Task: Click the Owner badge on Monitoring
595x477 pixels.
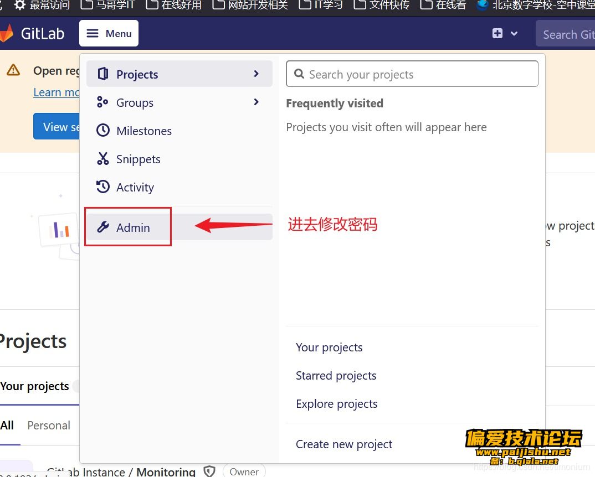Action: click(244, 471)
